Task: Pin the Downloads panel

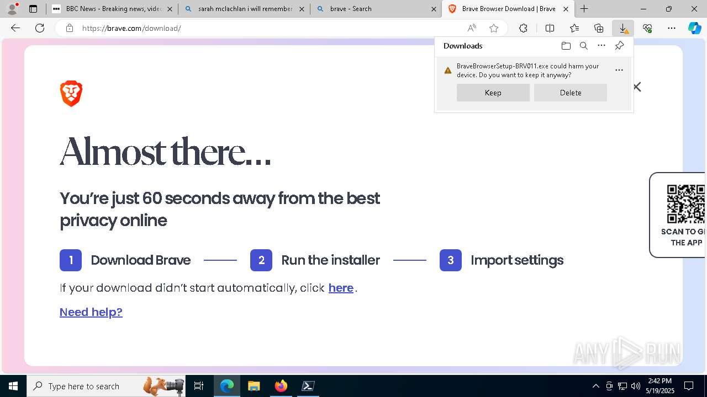Action: pos(619,46)
